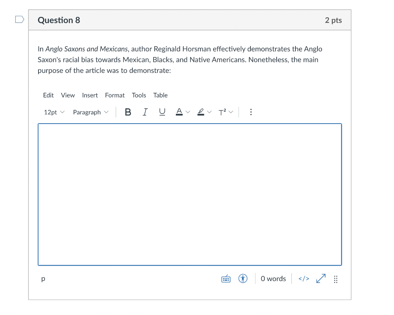Grab the editor resize handle dots
The width and height of the screenshot is (394, 315).
[336, 279]
